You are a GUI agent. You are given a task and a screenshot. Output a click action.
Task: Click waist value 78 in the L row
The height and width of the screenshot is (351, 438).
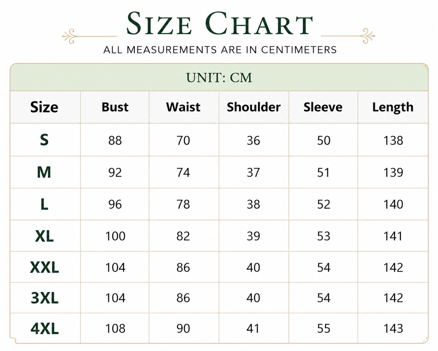point(183,204)
